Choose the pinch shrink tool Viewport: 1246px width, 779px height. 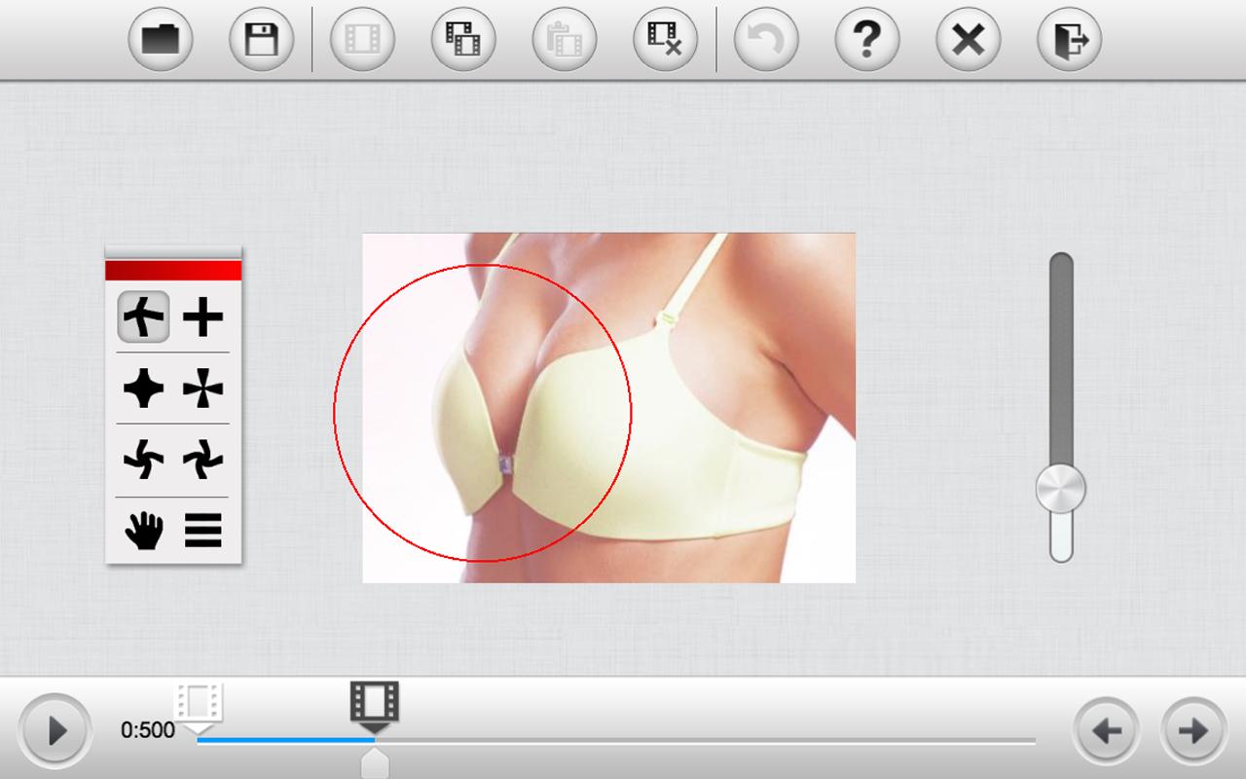tap(202, 389)
